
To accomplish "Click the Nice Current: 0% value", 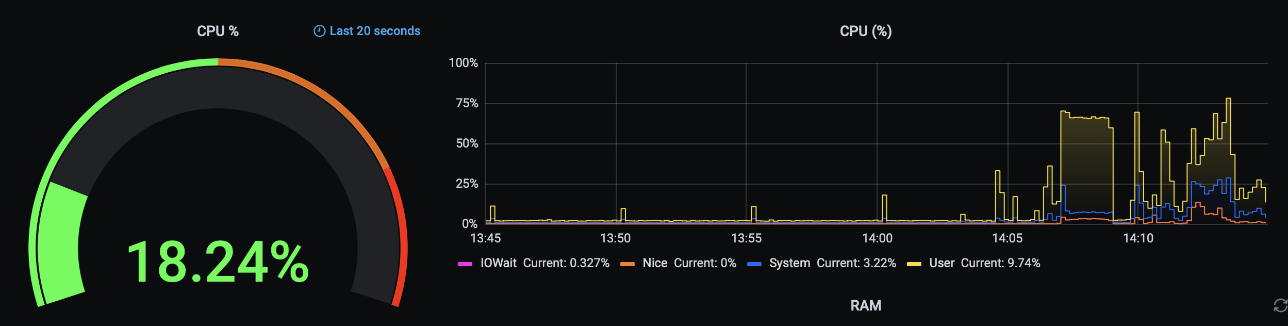I will [x=705, y=263].
